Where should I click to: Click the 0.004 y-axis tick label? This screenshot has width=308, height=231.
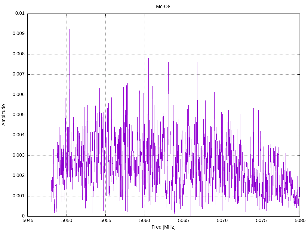19,135
